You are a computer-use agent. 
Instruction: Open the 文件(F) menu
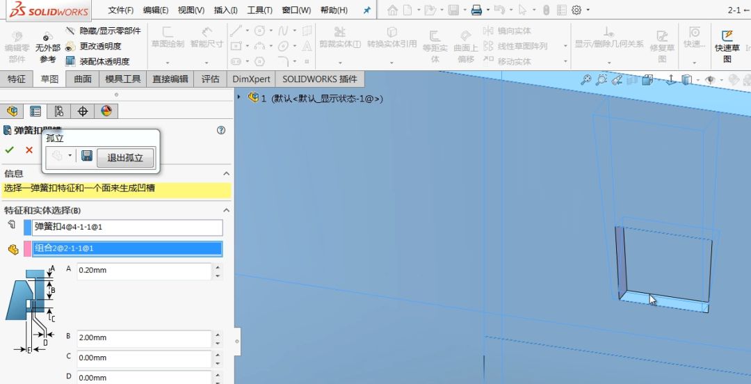[x=121, y=10]
